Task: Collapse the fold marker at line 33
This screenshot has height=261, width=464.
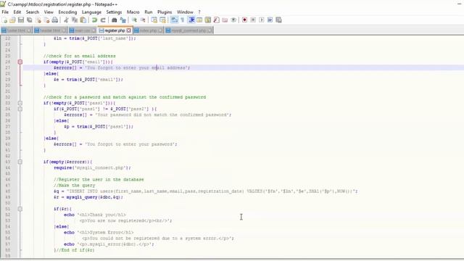Action: (20, 103)
